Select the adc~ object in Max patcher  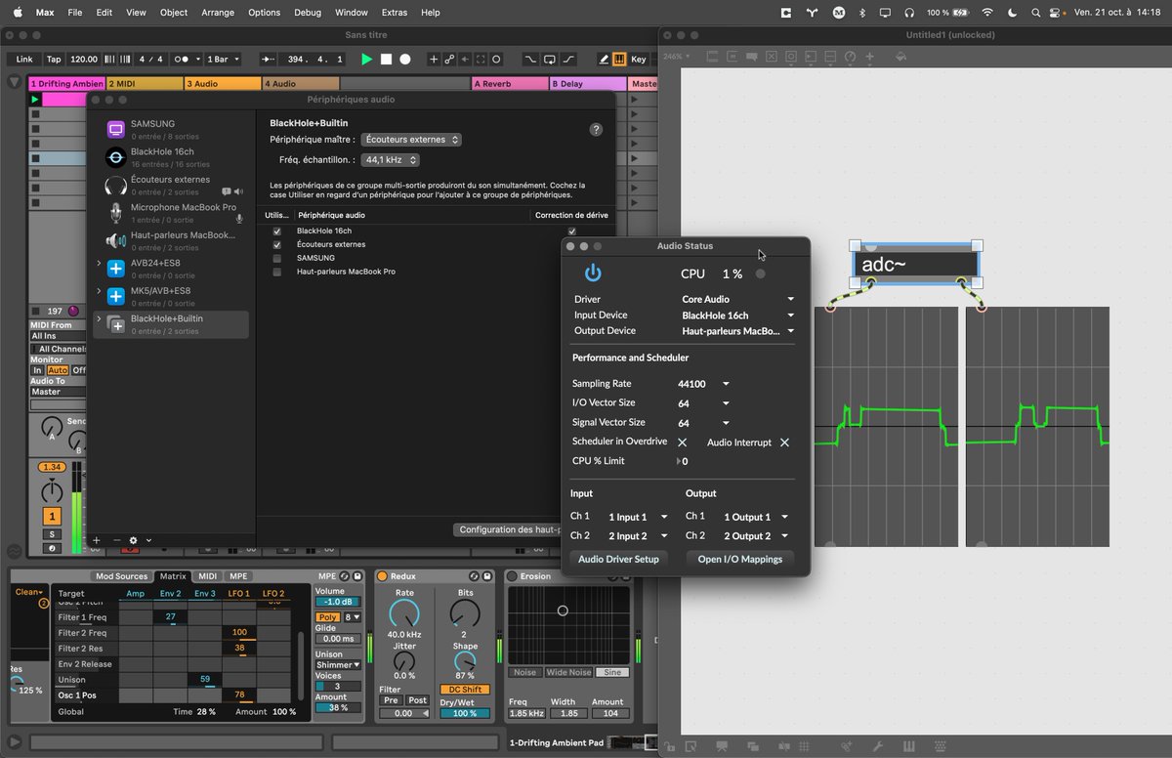(916, 264)
